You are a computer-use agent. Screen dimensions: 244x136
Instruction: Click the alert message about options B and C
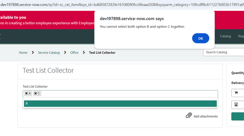pyautogui.click(x=142, y=27)
